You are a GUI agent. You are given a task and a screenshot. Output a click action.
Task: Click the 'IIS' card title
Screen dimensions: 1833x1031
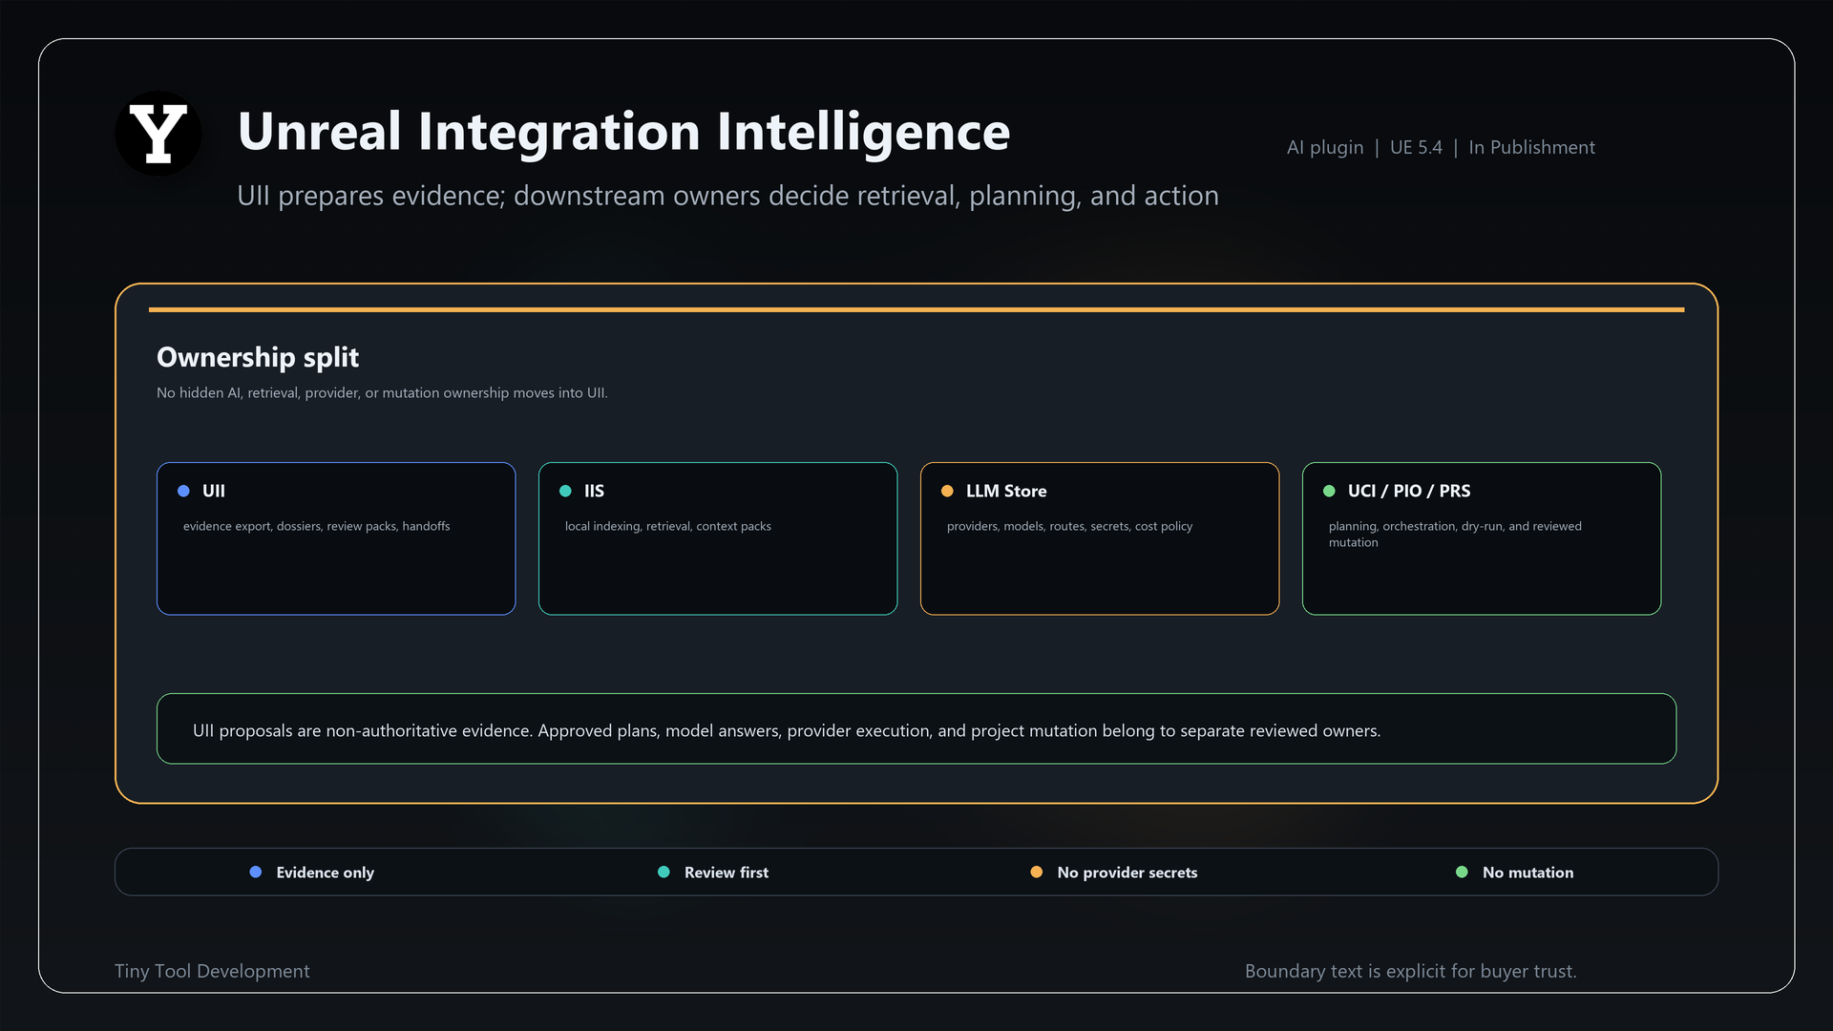[x=594, y=491]
